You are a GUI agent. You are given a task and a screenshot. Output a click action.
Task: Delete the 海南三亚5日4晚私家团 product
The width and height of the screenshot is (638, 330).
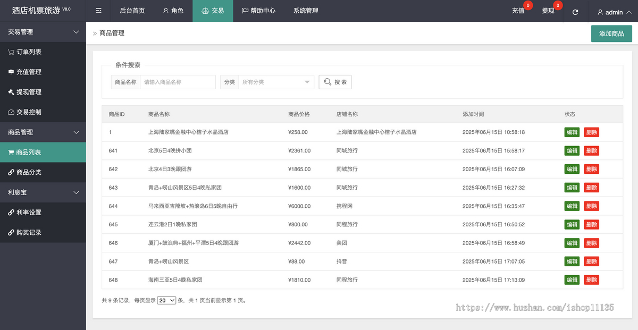click(x=592, y=280)
